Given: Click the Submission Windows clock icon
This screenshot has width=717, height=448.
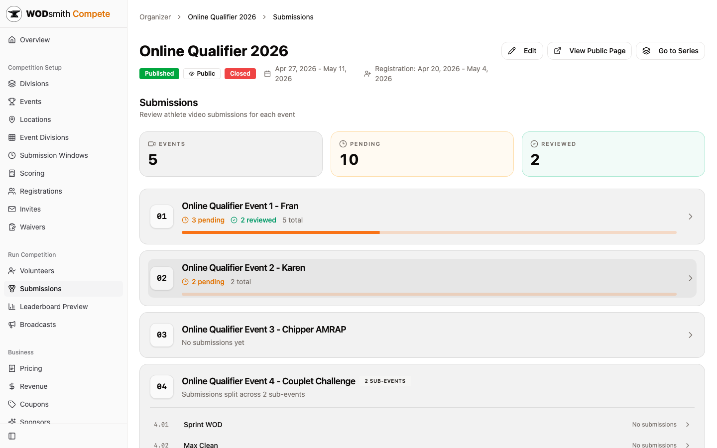Looking at the screenshot, I should (12, 155).
